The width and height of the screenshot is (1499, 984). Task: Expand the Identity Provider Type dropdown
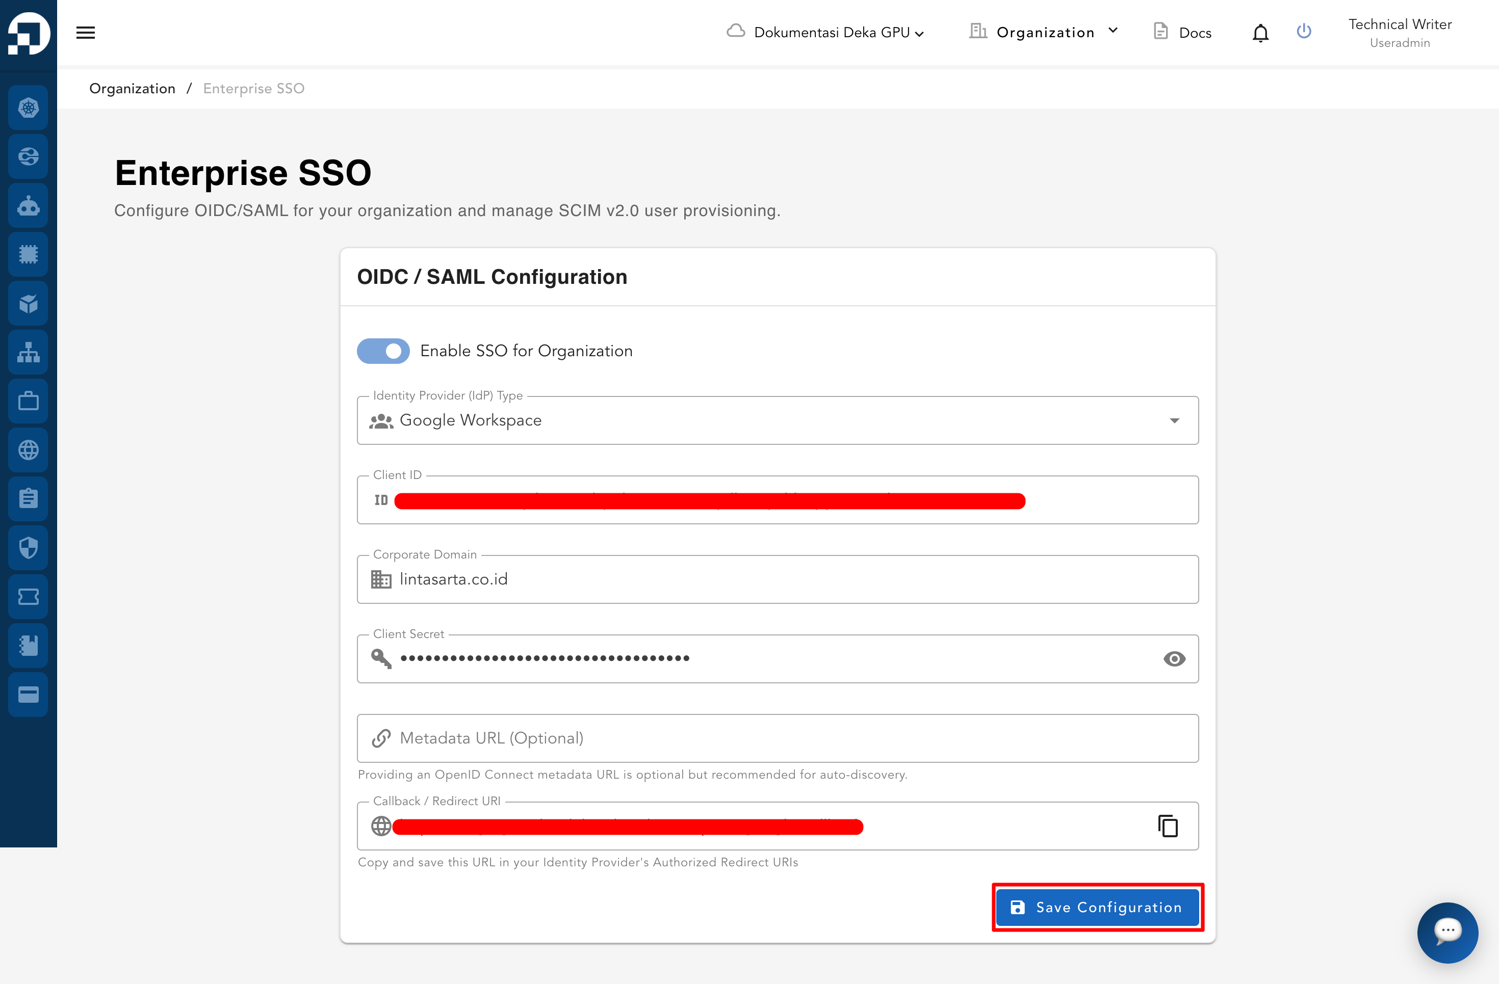777,420
